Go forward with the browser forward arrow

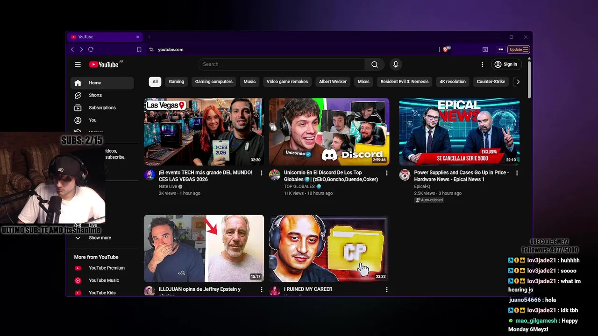click(x=81, y=49)
